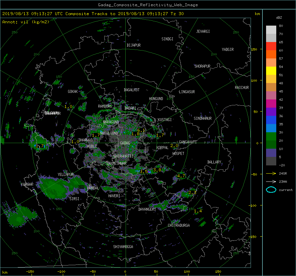
Task: Click the SHORAPUR city label
Action: click(202, 66)
